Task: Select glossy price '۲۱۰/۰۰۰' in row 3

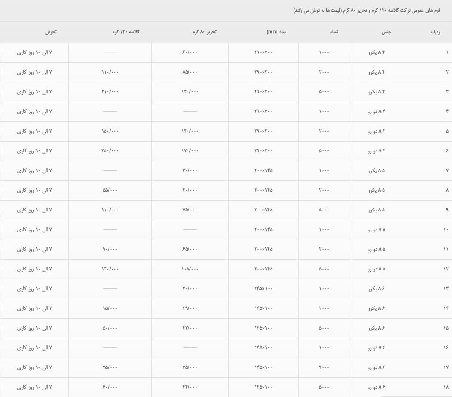Action: point(110,91)
